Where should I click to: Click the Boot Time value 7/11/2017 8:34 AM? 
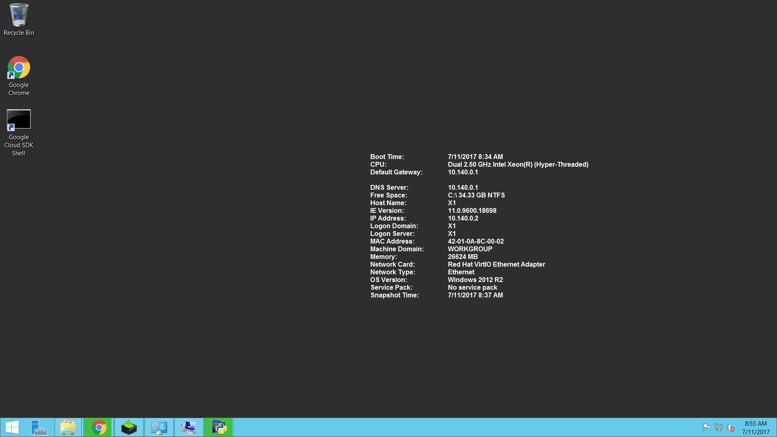pos(476,157)
